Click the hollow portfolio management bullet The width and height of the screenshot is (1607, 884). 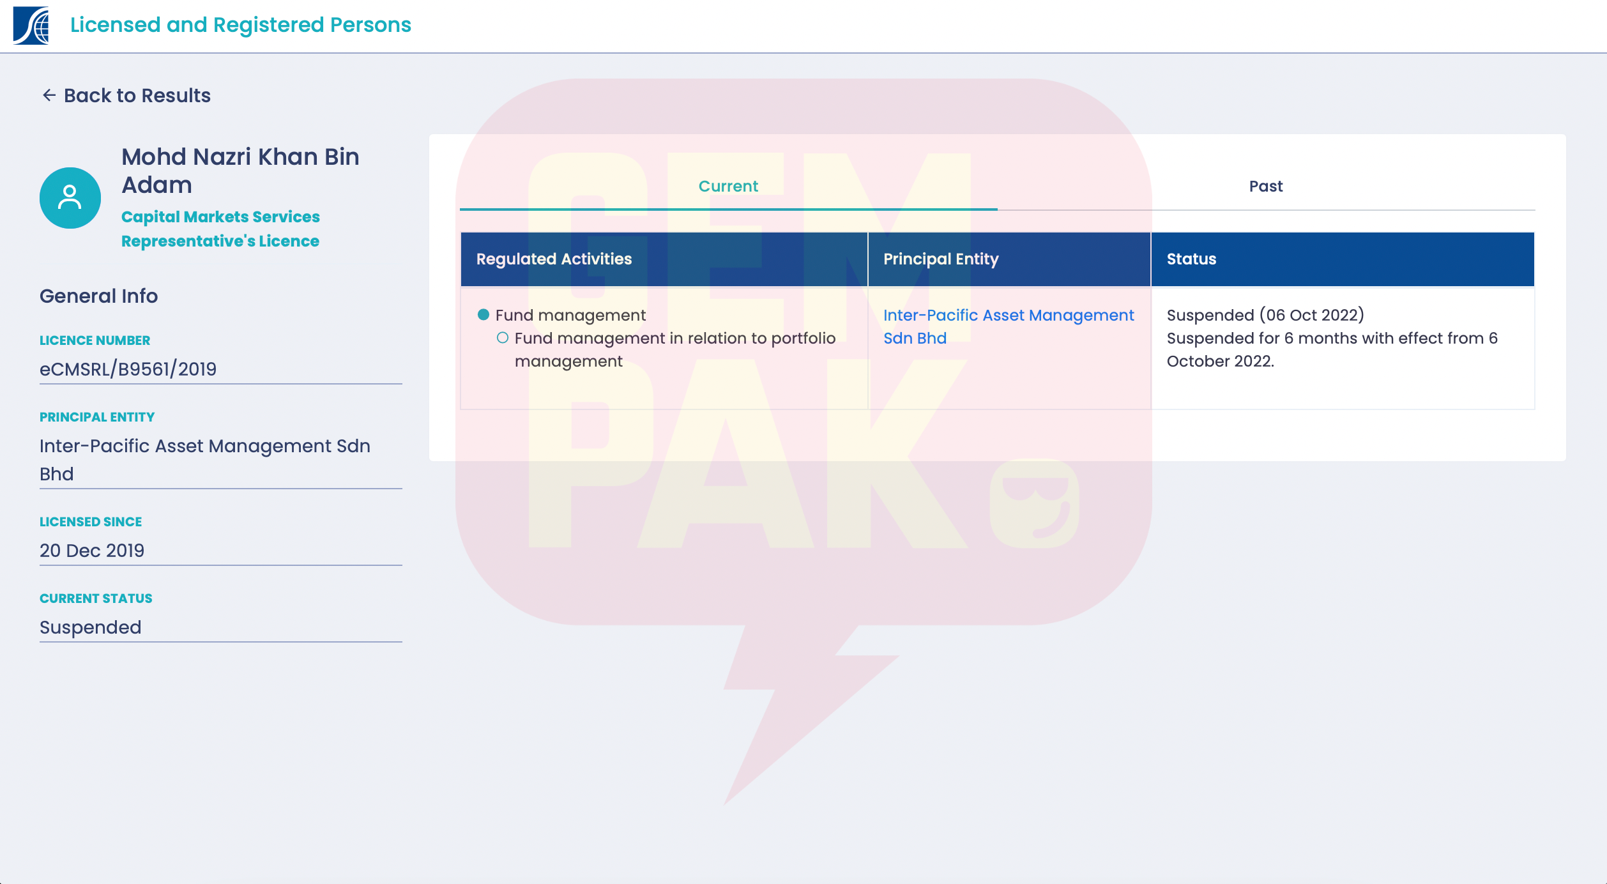pyautogui.click(x=503, y=338)
